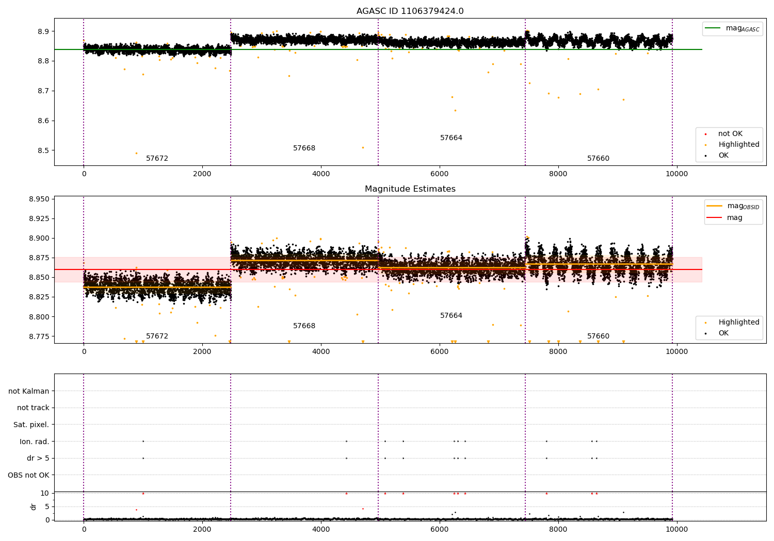The width and height of the screenshot is (774, 541).
Task: Click the title 'AGASC ID 1106379424.0'
Action: coord(410,11)
